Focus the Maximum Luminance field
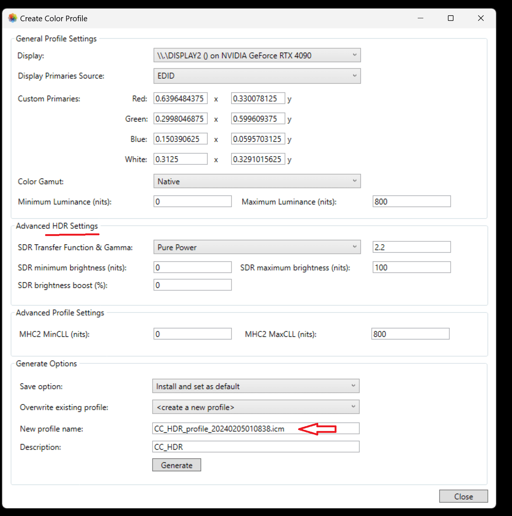This screenshot has width=512, height=516. tap(411, 201)
